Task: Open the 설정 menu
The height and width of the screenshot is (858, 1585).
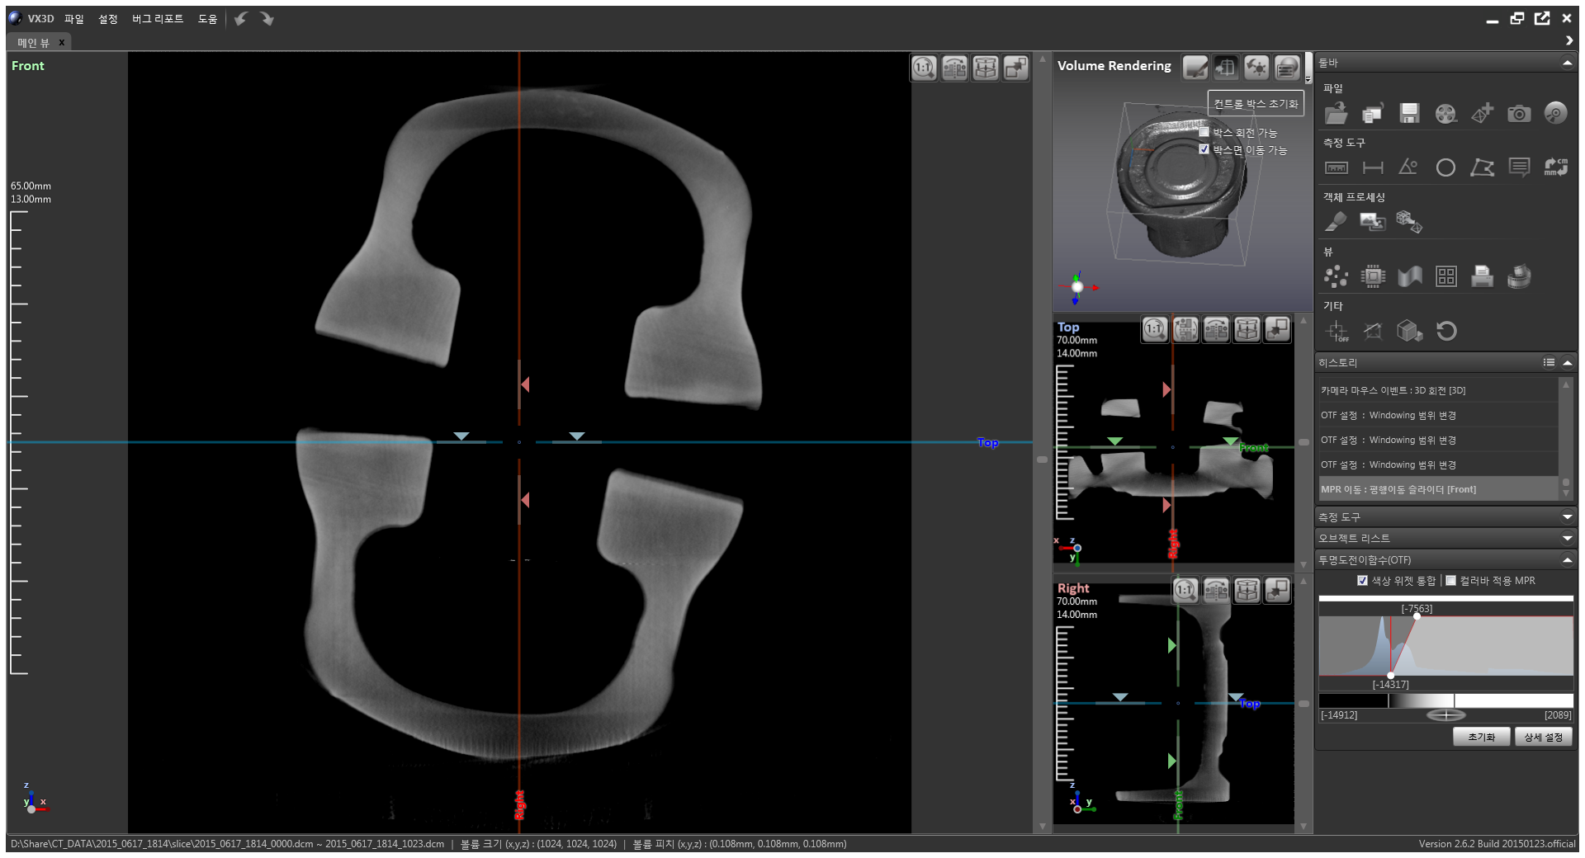Action: pos(108,18)
